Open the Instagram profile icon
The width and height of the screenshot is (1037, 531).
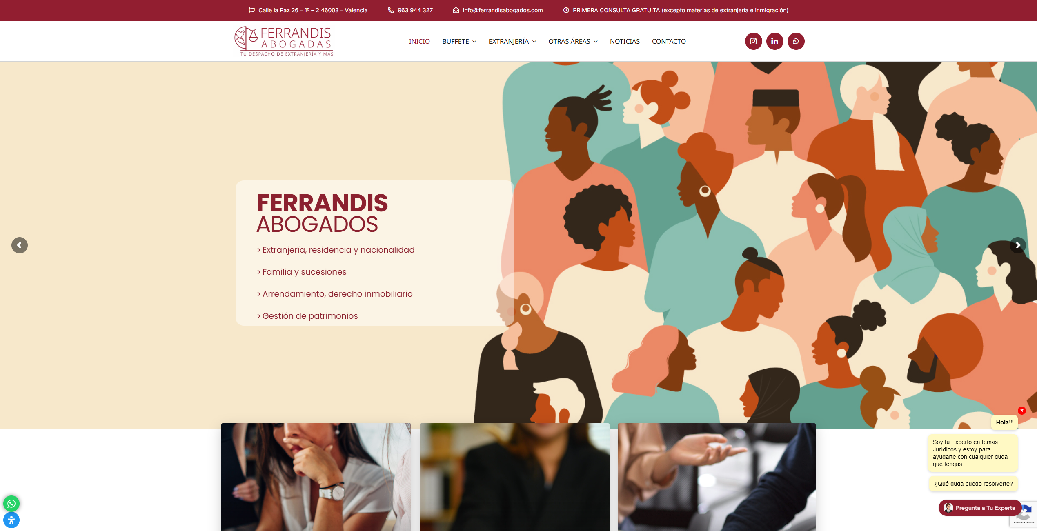753,41
